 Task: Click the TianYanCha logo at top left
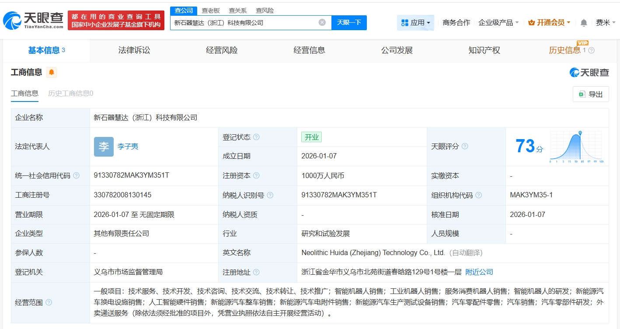(33, 20)
